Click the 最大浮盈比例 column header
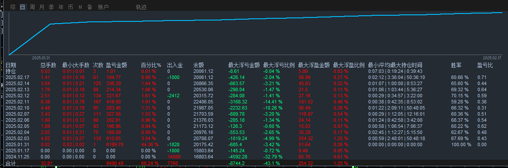508x168 pixels. [x=349, y=65]
